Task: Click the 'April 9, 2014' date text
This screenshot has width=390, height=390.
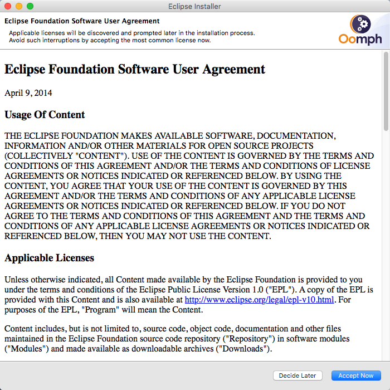Action: 28,93
